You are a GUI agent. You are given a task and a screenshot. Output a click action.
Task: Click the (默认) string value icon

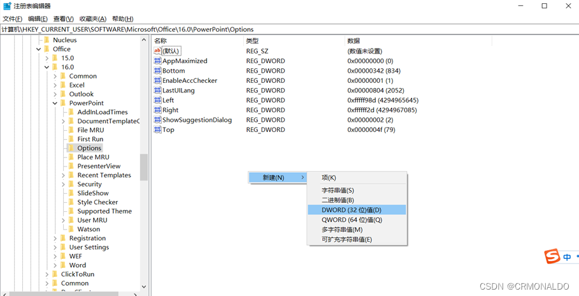click(x=157, y=51)
